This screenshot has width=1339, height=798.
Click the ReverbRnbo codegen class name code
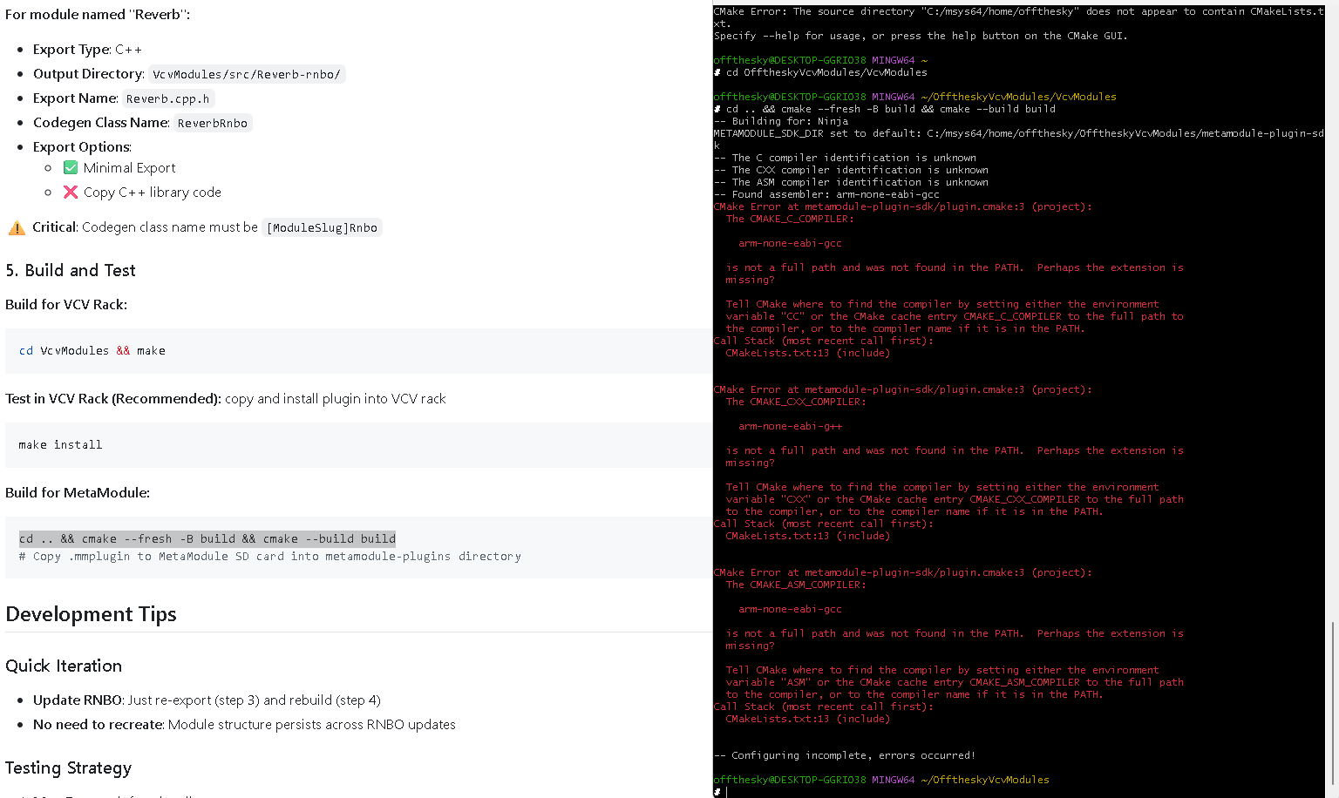[x=213, y=123]
